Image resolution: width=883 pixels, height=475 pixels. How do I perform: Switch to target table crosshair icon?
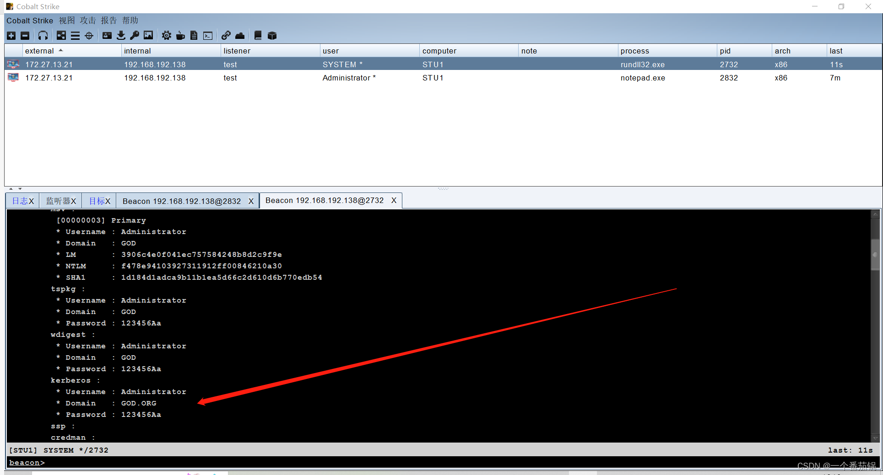pos(89,36)
